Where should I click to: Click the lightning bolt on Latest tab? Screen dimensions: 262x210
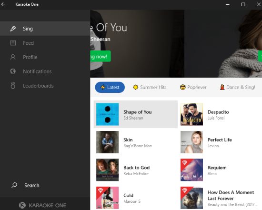pos(103,87)
